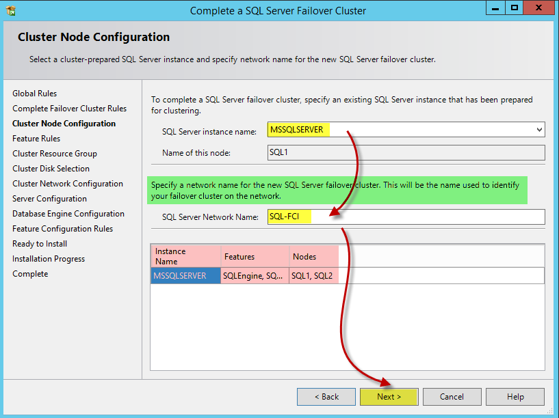
Task: Maximize the setup window
Action: coord(514,8)
